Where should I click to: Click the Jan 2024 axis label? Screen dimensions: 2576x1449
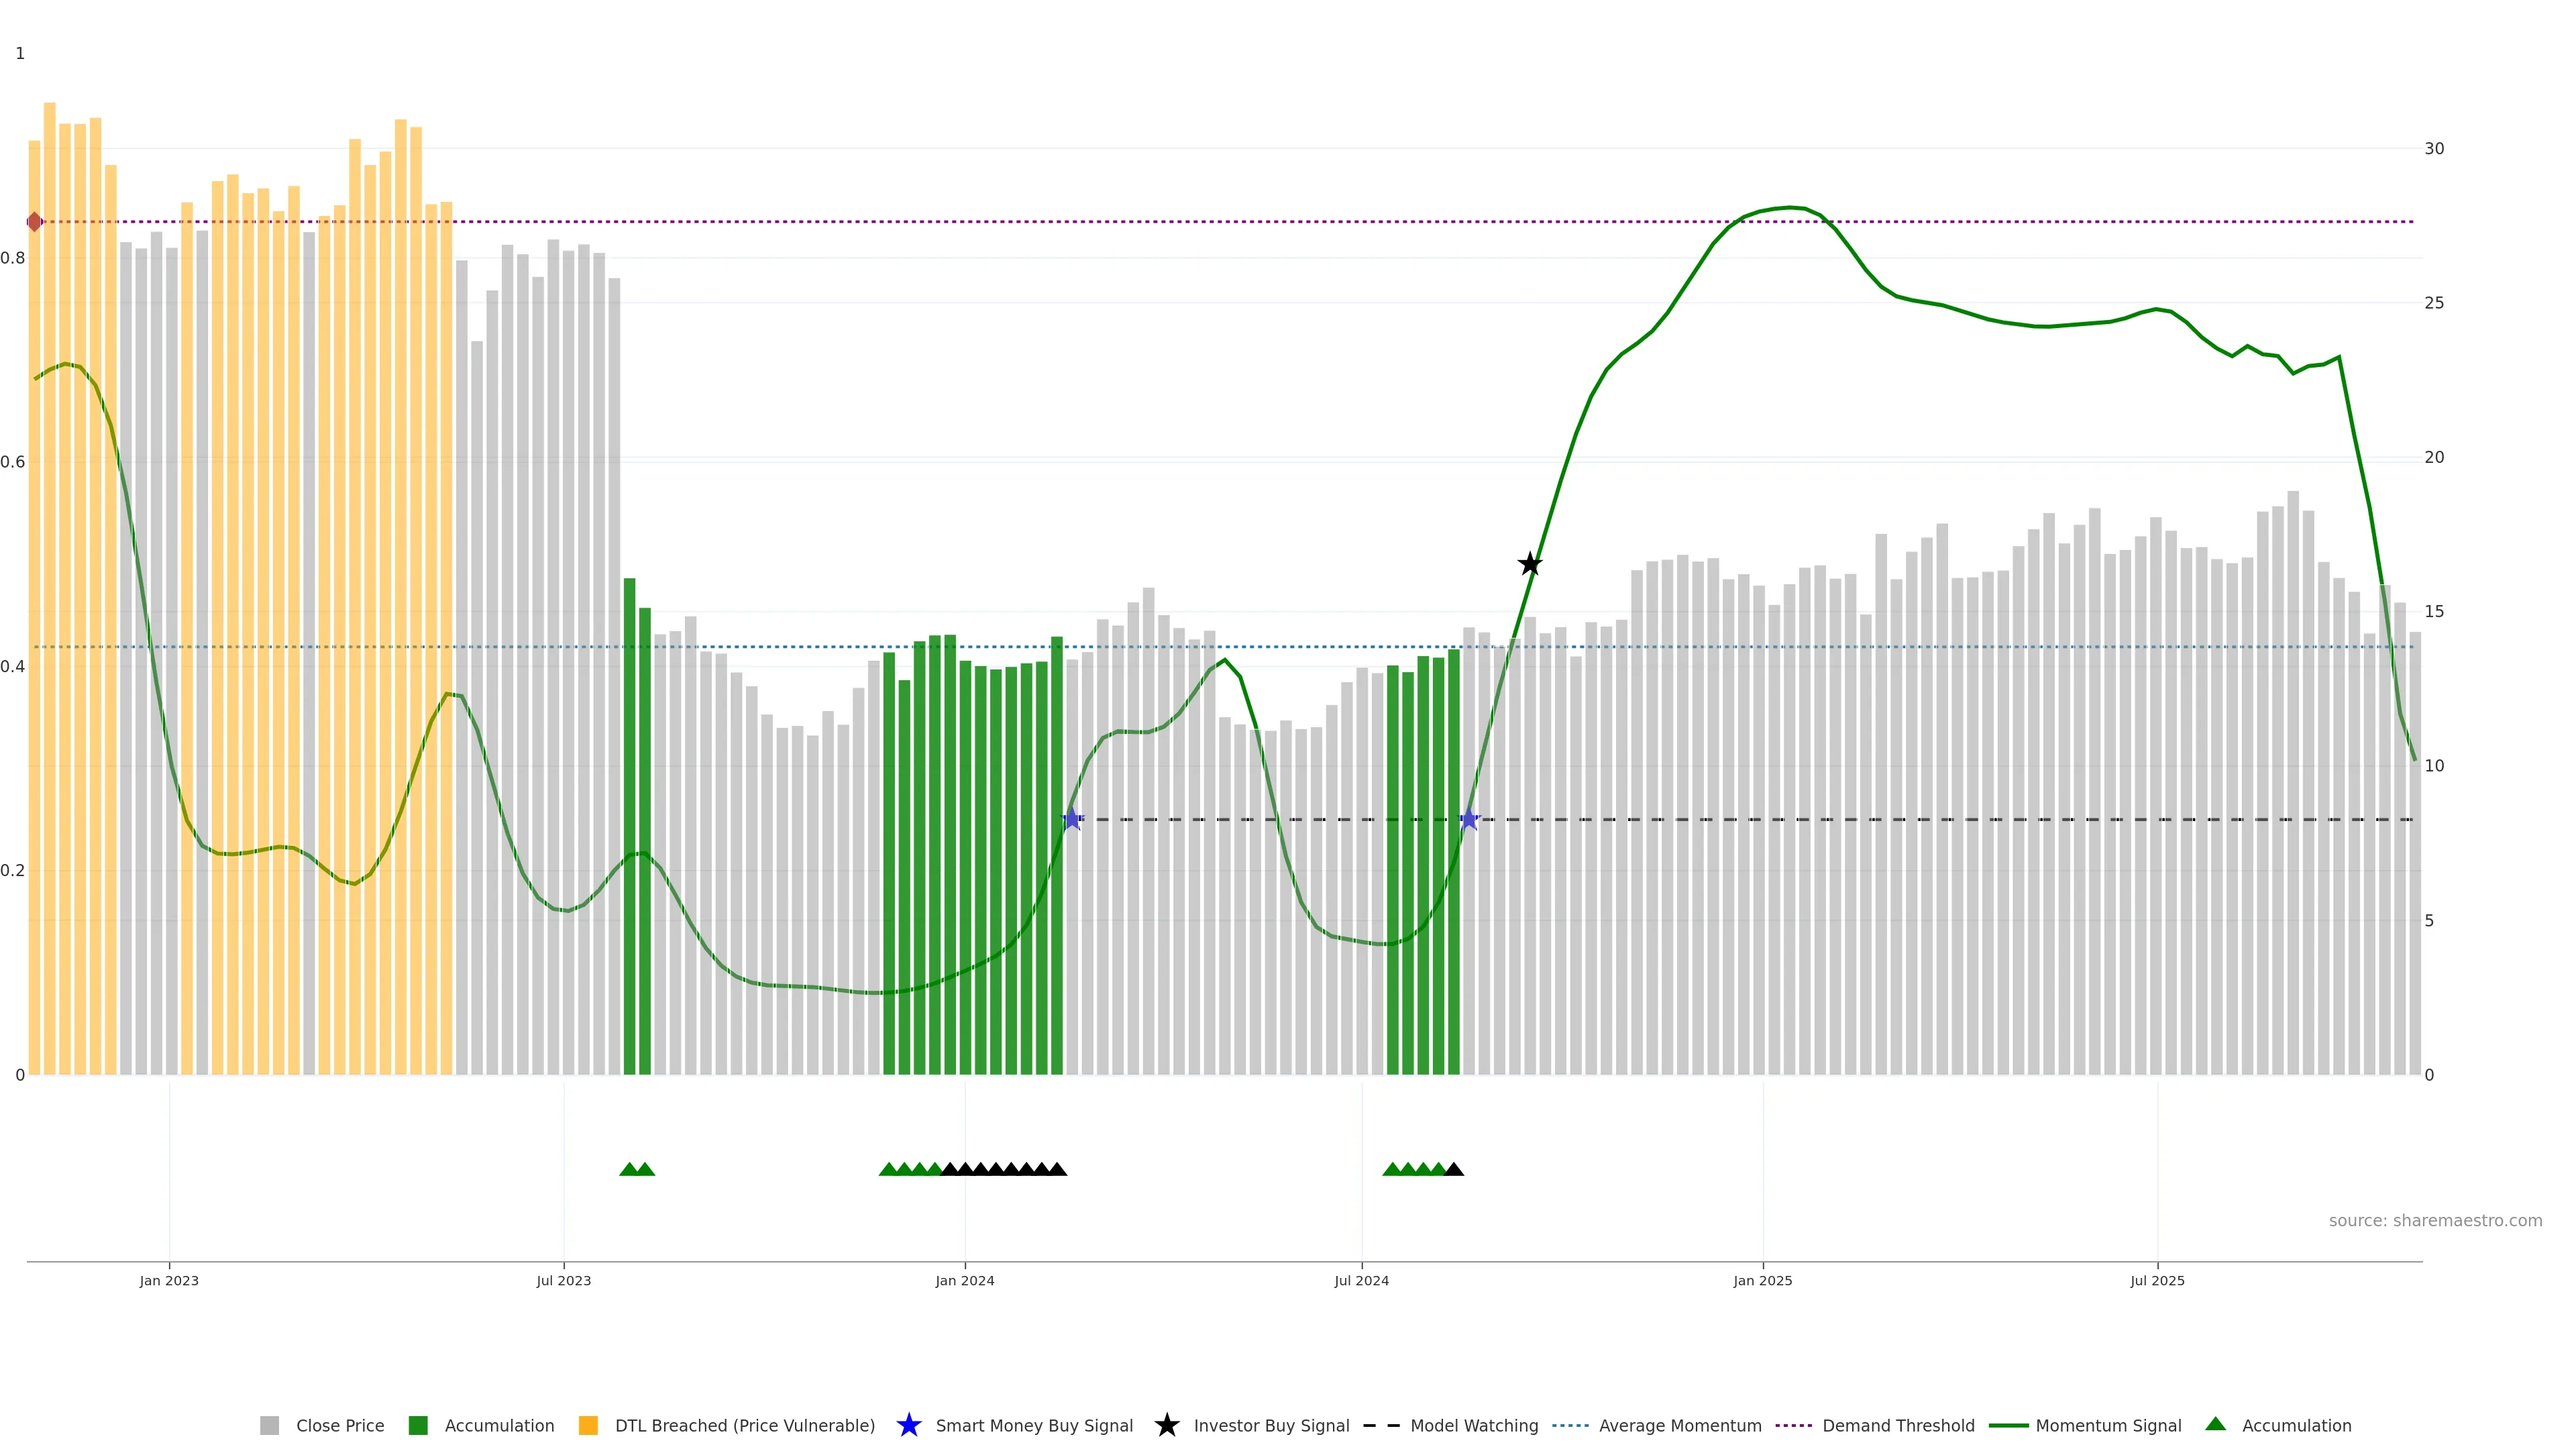[x=964, y=1281]
